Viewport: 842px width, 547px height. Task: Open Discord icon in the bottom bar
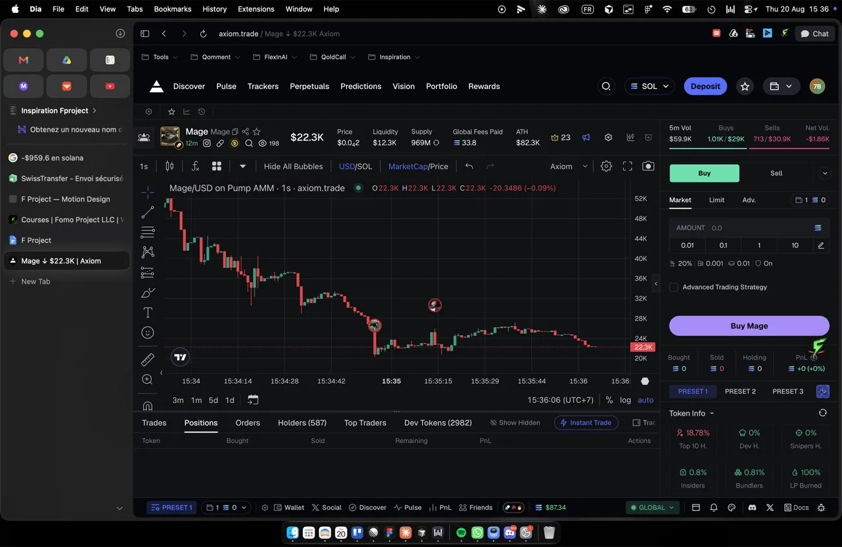coord(752,508)
